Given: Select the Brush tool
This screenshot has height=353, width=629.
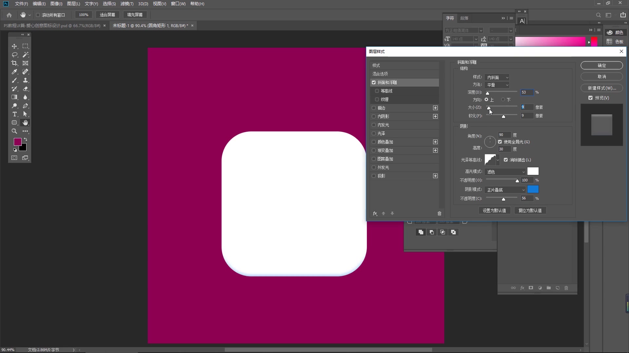Looking at the screenshot, I should (x=14, y=80).
